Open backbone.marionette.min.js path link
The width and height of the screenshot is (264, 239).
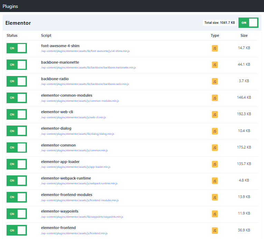click(x=88, y=67)
